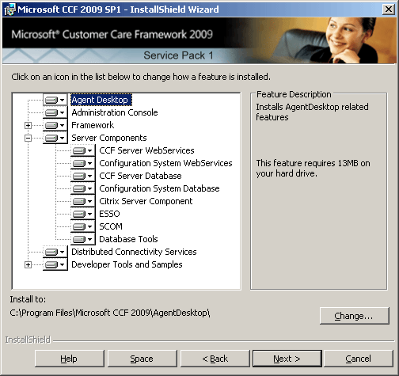Screen dimensions: 399x376
Task: Expand the Framework tree node
Action: 28,125
